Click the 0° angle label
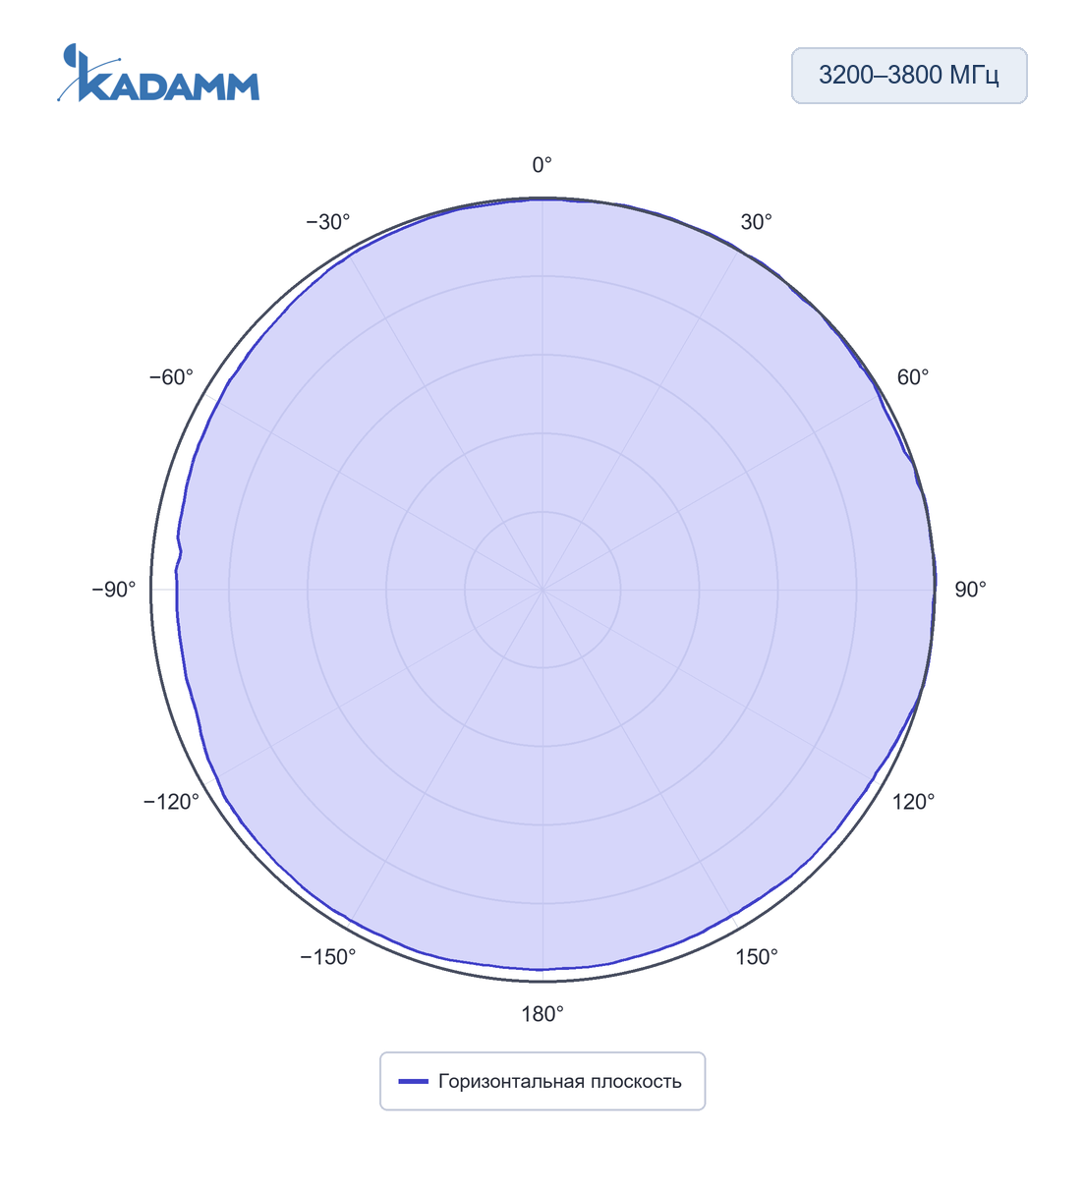 coord(542,165)
